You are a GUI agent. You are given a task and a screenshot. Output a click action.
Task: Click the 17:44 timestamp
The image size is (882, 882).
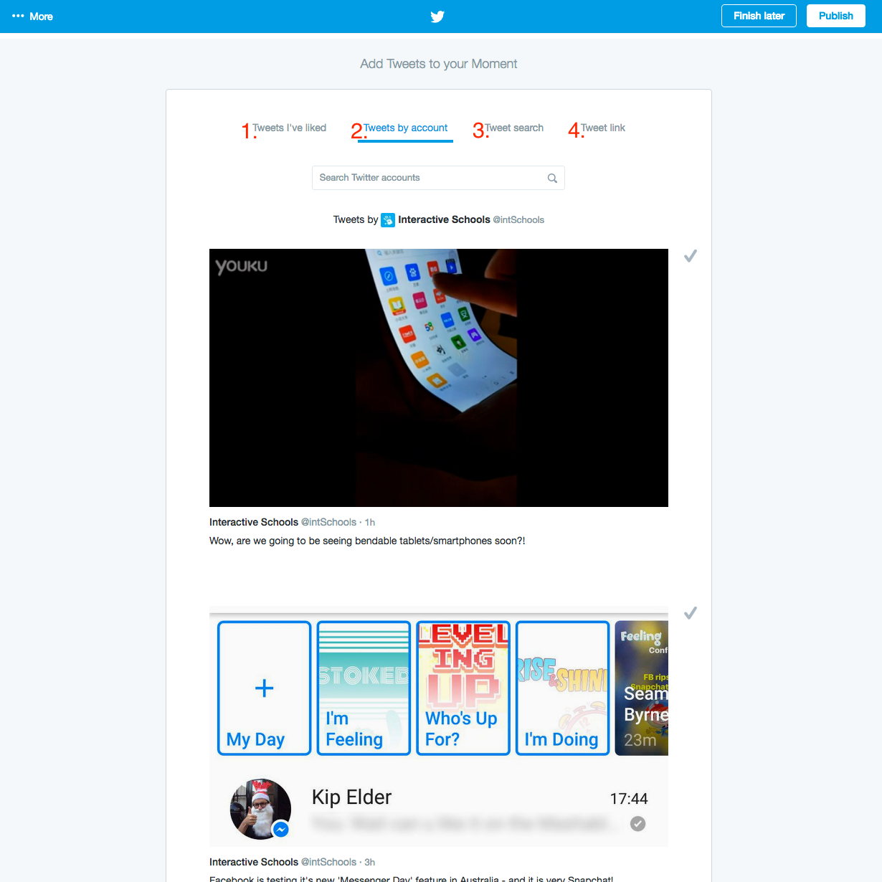[629, 799]
